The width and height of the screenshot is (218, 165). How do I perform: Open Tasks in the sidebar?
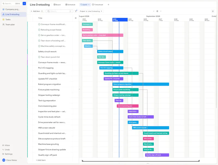pyautogui.click(x=8, y=19)
